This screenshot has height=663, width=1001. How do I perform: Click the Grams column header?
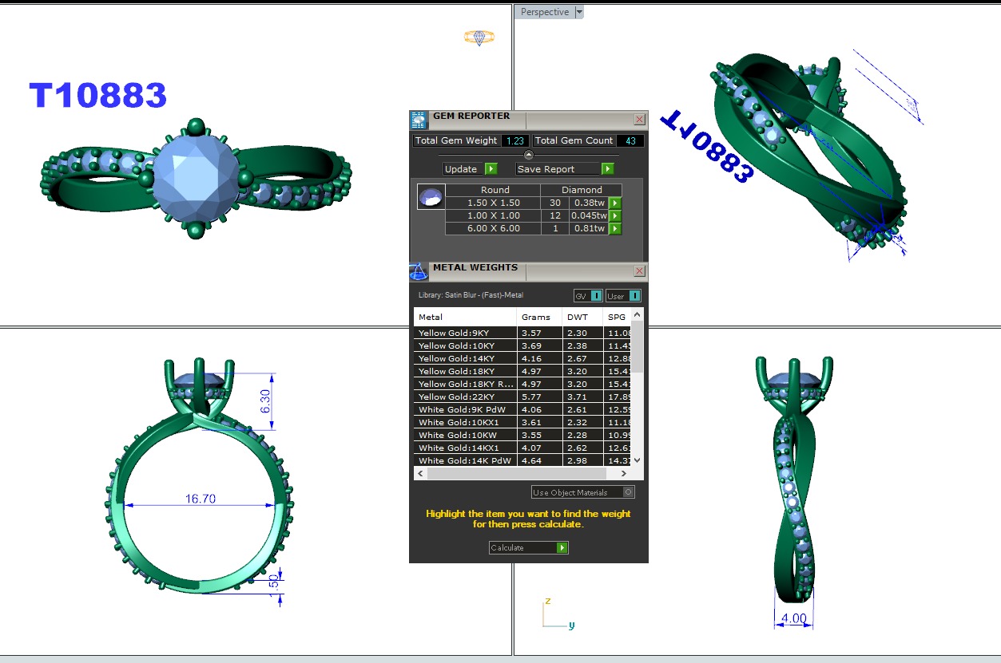(536, 317)
